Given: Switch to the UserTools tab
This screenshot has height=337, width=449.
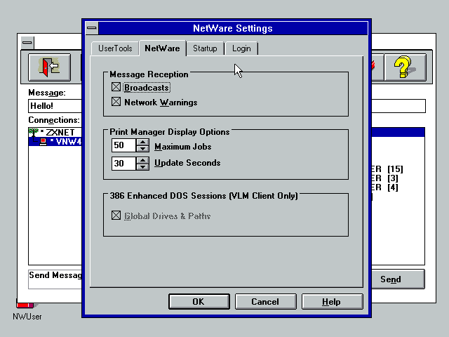Looking at the screenshot, I should pyautogui.click(x=115, y=48).
